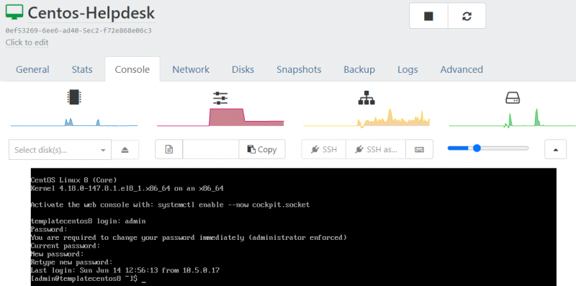The image size is (576, 286).
Task: Click the SSH as... button
Action: [376, 149]
